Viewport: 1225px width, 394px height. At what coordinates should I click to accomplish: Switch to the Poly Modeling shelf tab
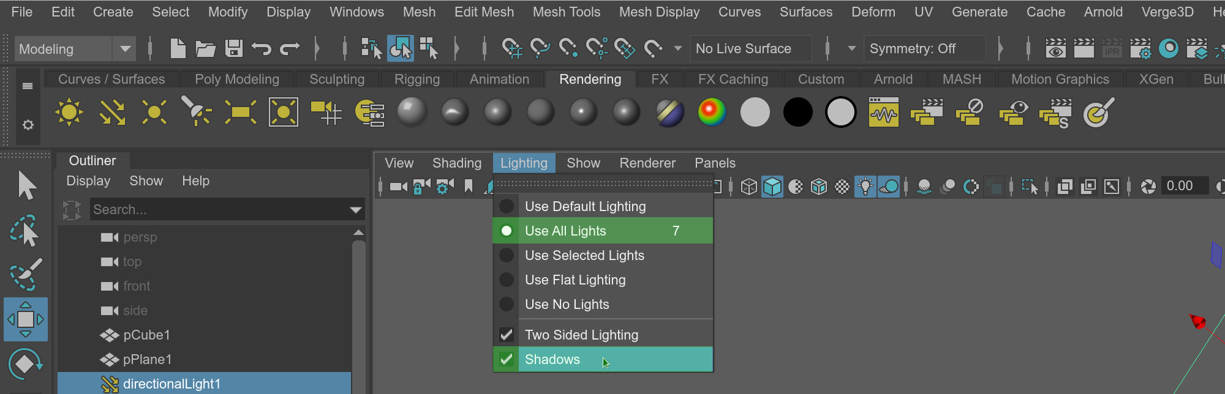(237, 80)
